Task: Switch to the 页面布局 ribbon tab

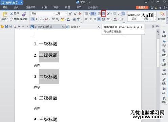Action: (x=30, y=7)
